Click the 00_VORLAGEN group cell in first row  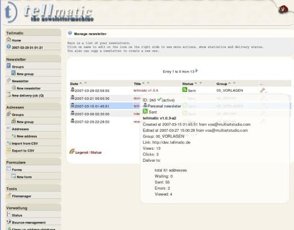coord(230,91)
